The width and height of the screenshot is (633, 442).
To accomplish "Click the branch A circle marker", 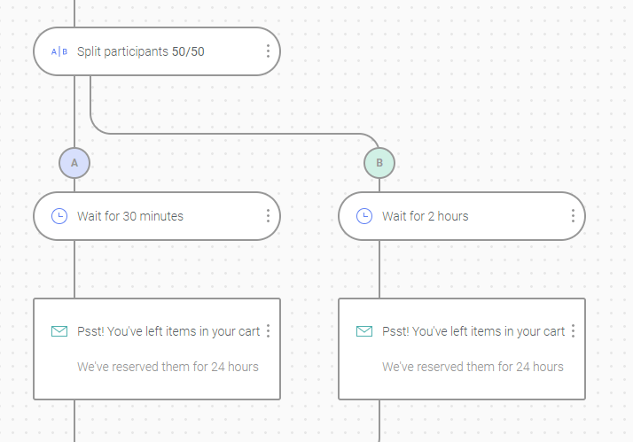I will click(74, 163).
